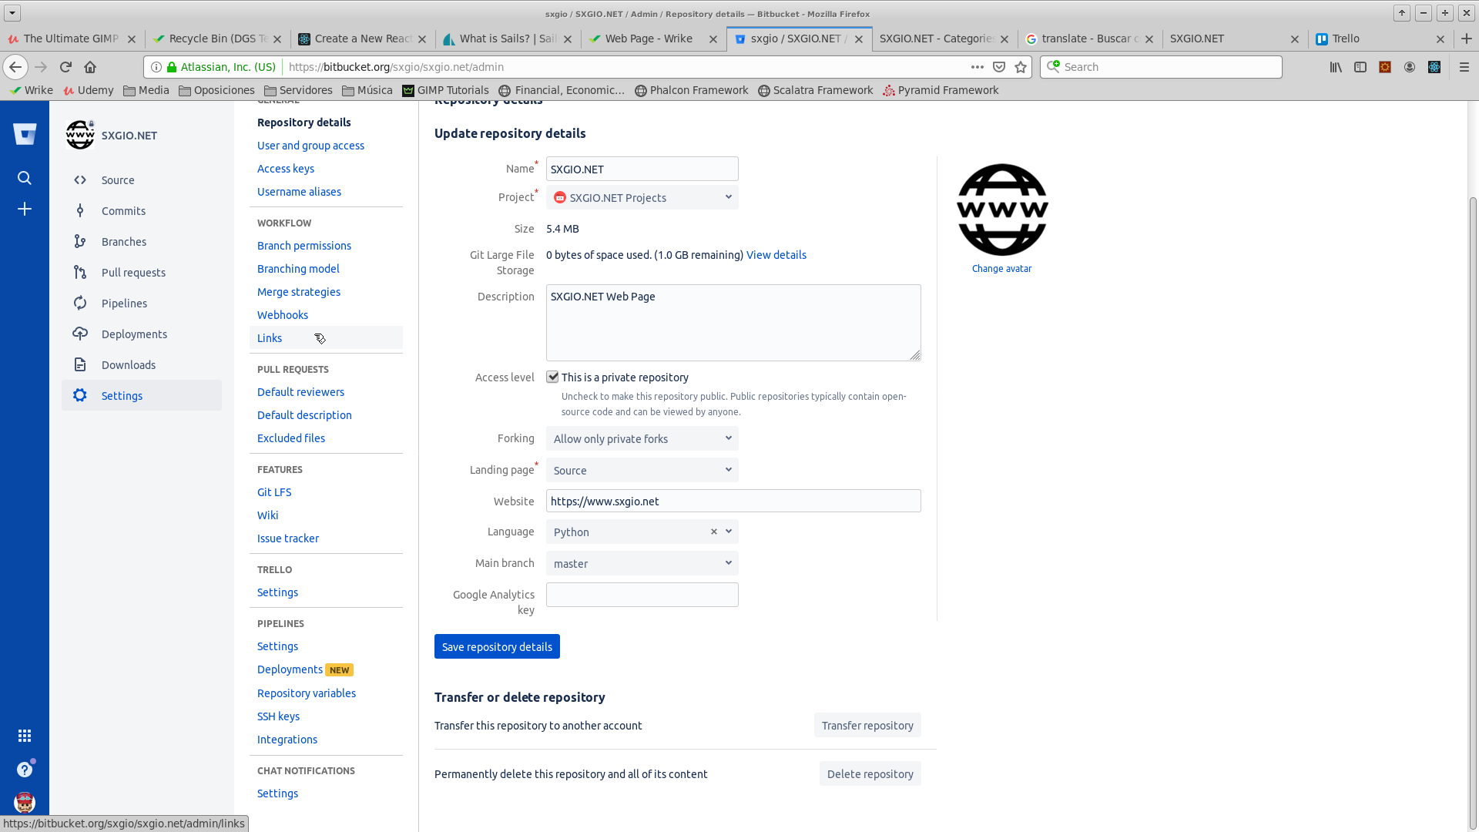The image size is (1479, 832).
Task: Click the Google Analytics key input field
Action: (642, 594)
